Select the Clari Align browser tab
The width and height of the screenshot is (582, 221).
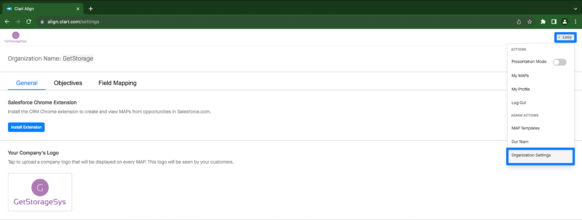[43, 9]
